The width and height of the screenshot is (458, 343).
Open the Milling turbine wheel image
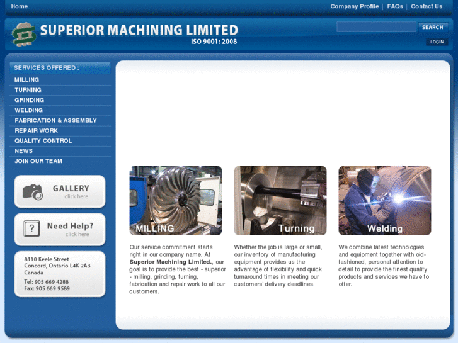[176, 201]
